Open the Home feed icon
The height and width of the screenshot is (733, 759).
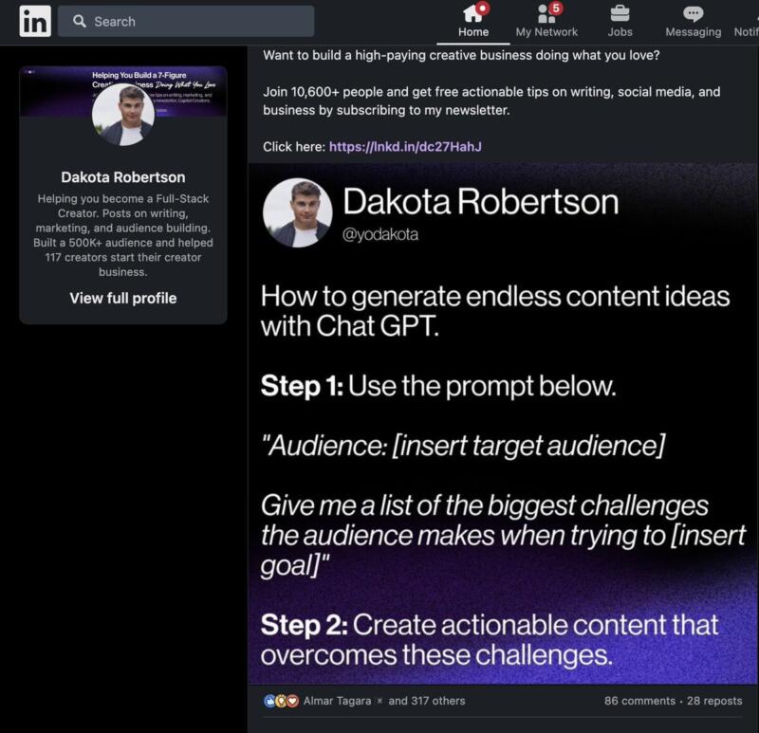pos(472,14)
